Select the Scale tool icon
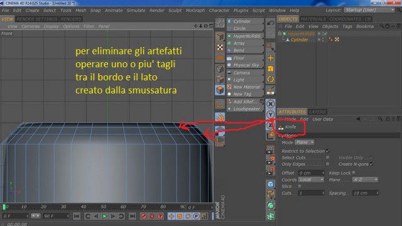 (x=271, y=68)
